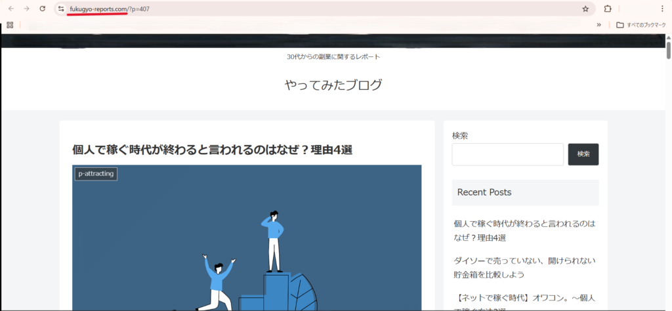Open the apps grid in bookmarks bar
The height and width of the screenshot is (311, 672).
pos(10,25)
